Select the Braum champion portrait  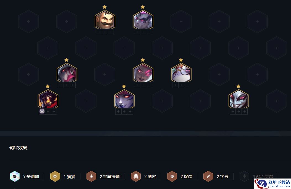pos(105,19)
